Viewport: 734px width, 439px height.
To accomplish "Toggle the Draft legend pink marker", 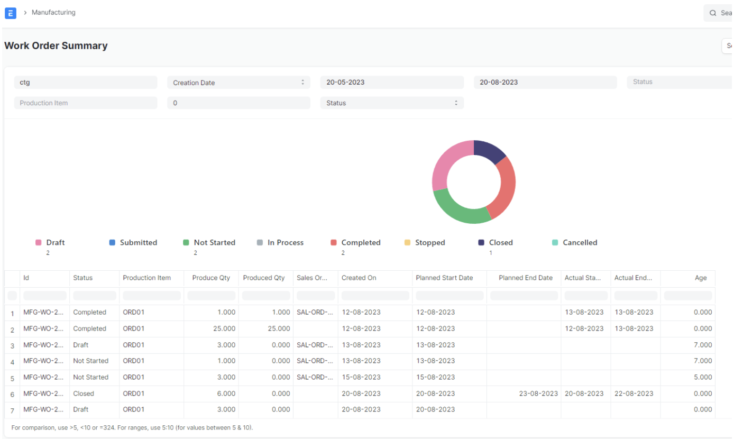I will click(x=39, y=243).
